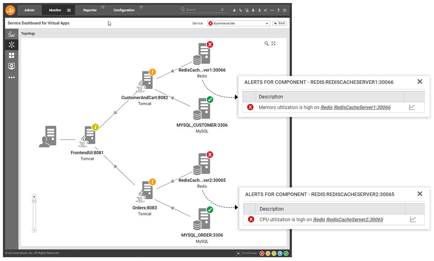
Task: Open sidebar more options ellipsis
Action: (11, 78)
